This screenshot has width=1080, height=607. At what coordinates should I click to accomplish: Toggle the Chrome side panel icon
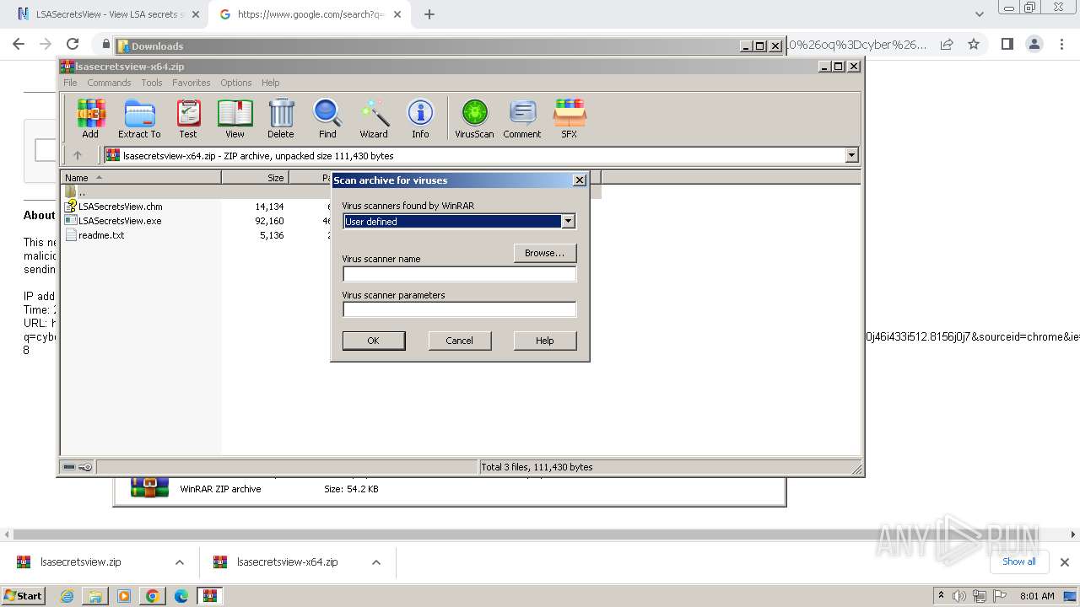tap(1007, 45)
